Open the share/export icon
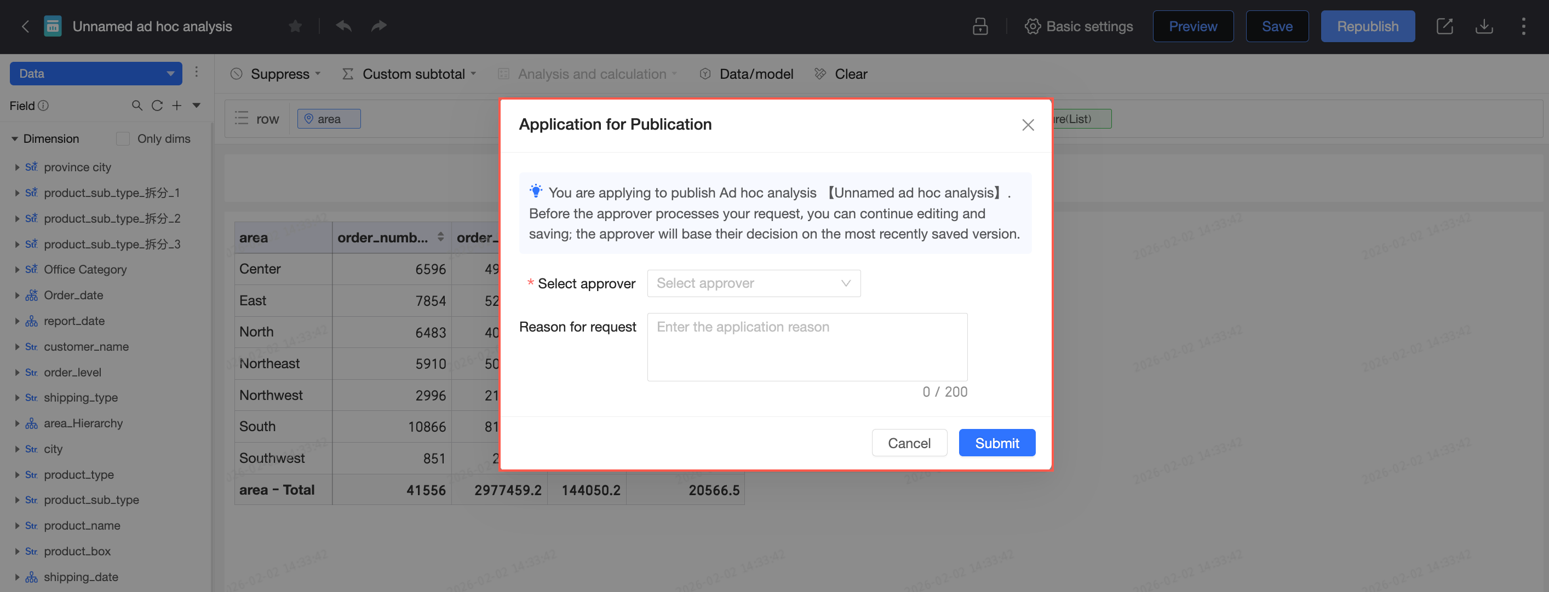 point(1444,26)
